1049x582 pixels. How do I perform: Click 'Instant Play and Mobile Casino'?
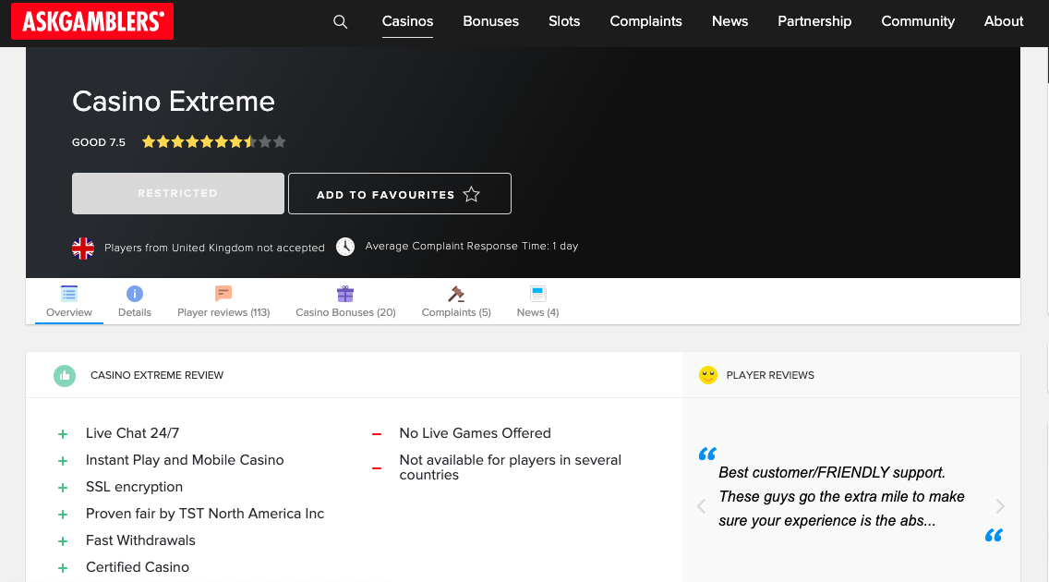coord(185,459)
